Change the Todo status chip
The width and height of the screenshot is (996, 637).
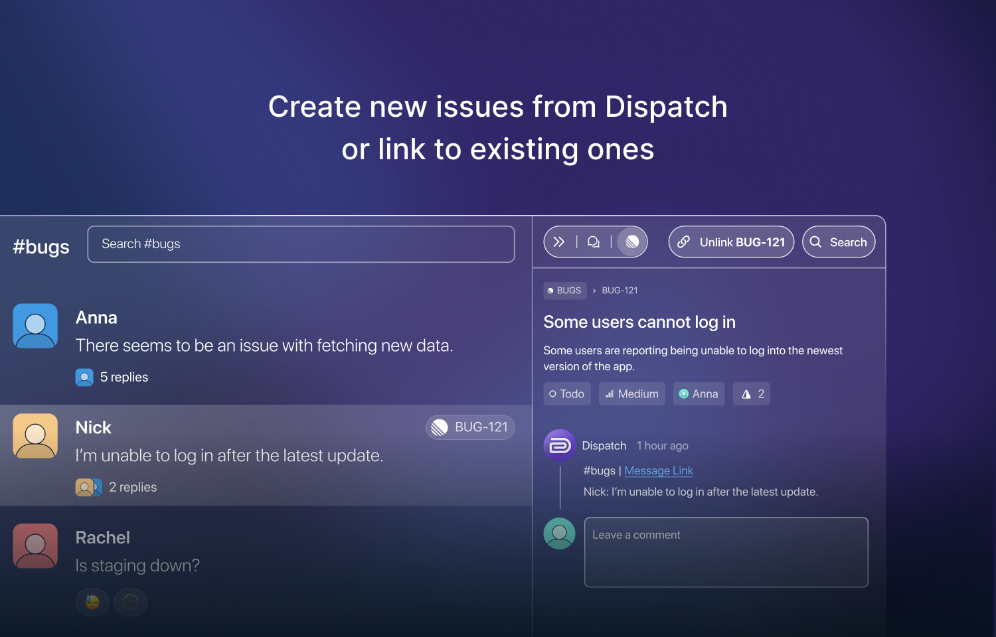(x=567, y=394)
